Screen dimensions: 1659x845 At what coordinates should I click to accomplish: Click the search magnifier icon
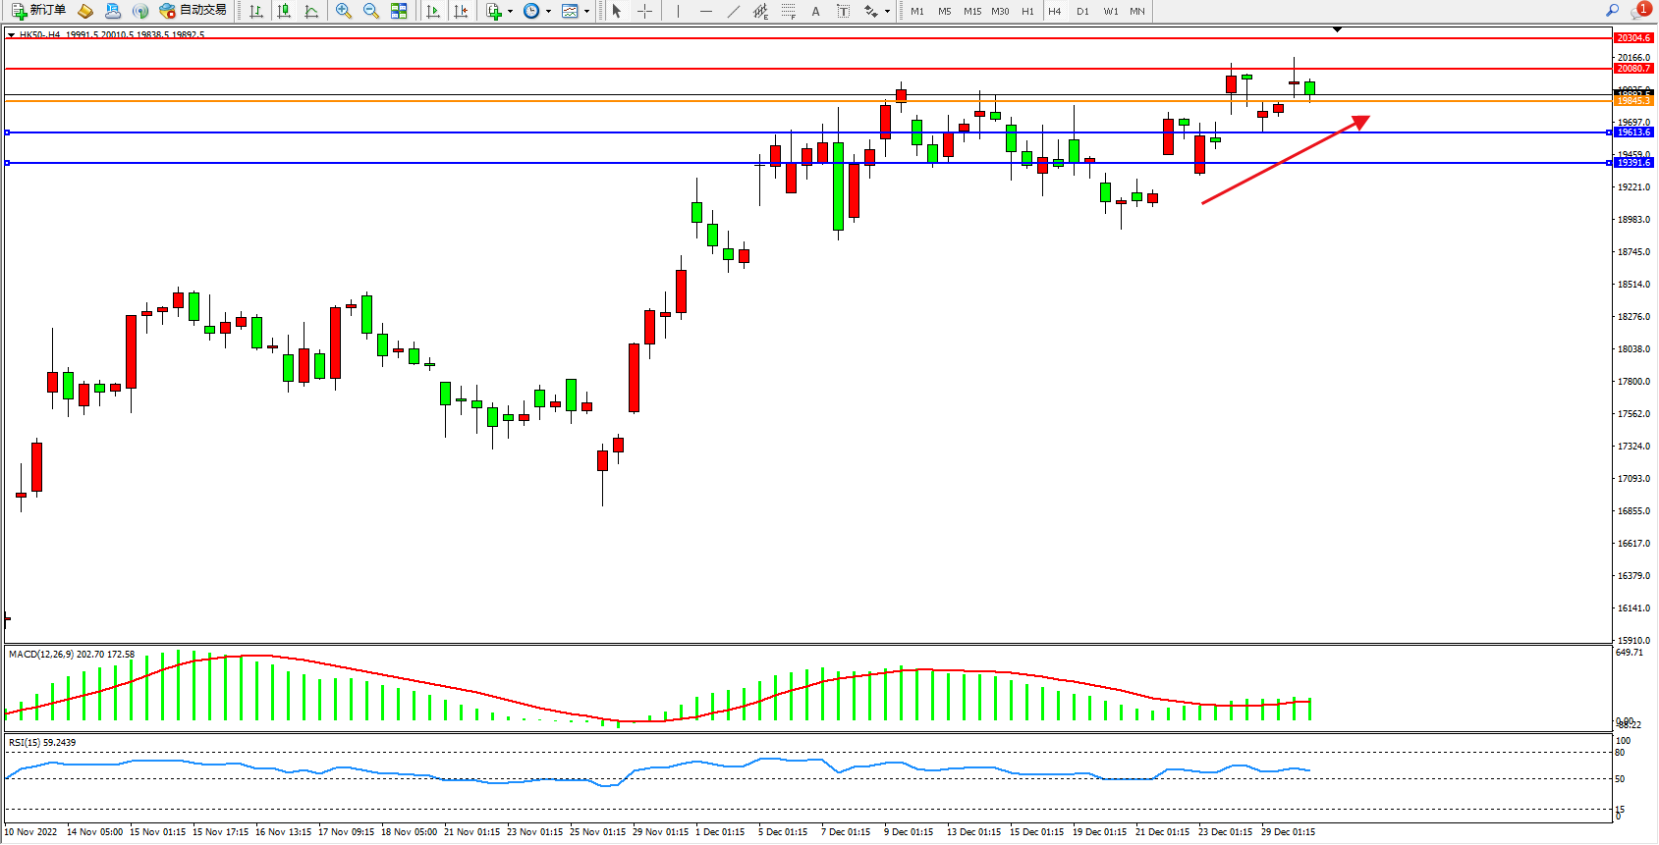pyautogui.click(x=1612, y=11)
